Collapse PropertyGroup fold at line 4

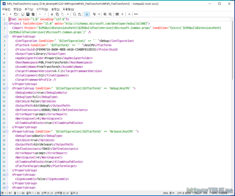click(7, 37)
